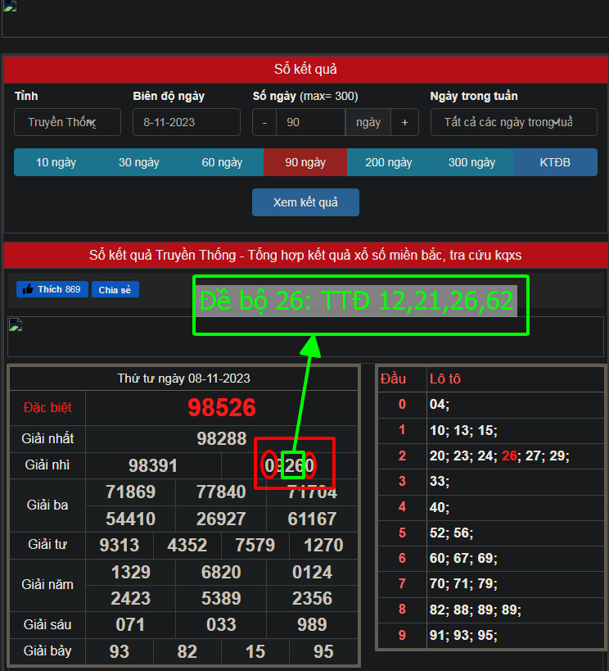Select the 30 ngày tab
Viewport: 609px width, 671px height.
coord(139,162)
